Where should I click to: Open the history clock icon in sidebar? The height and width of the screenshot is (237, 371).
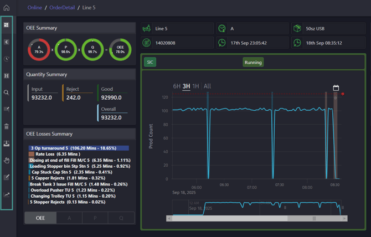click(x=7, y=59)
